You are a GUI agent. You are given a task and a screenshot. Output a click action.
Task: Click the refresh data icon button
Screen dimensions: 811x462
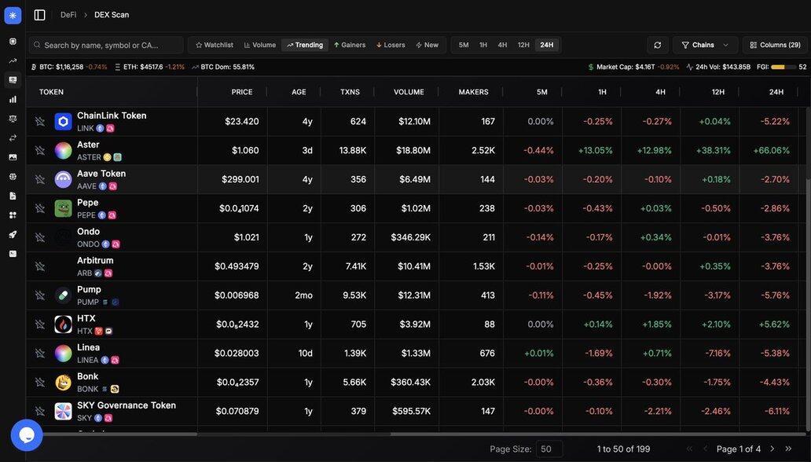click(x=658, y=45)
